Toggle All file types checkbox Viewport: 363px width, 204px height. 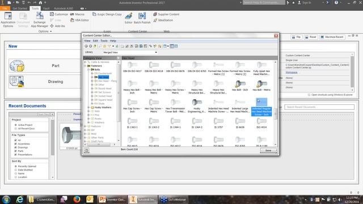(15, 140)
